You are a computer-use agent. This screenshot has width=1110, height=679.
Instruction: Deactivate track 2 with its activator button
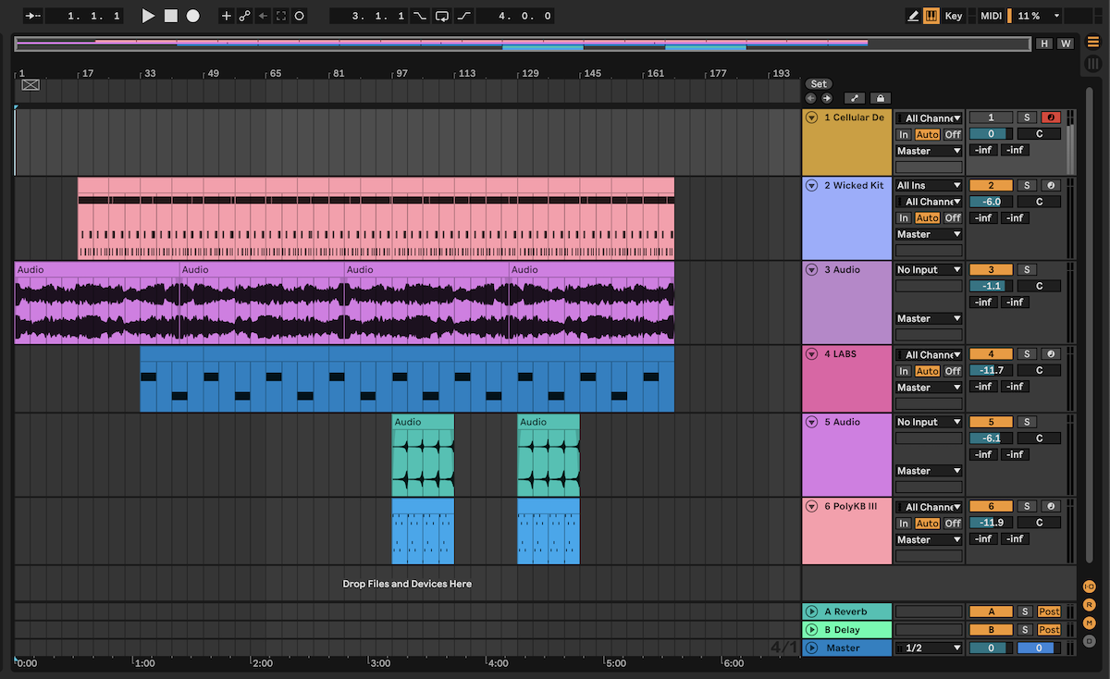[x=991, y=185]
